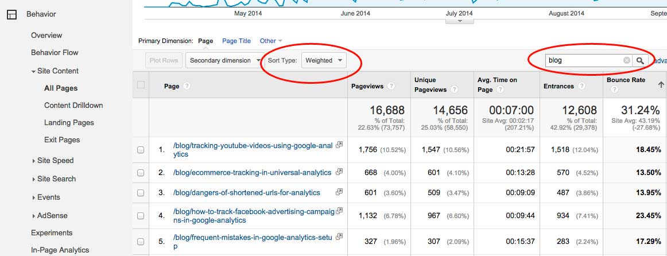Switch primary dimension to Page Title
The width and height of the screenshot is (667, 256).
click(x=236, y=41)
